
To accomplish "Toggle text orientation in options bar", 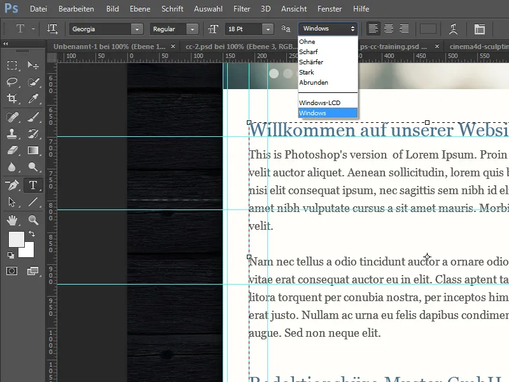I will tap(53, 29).
